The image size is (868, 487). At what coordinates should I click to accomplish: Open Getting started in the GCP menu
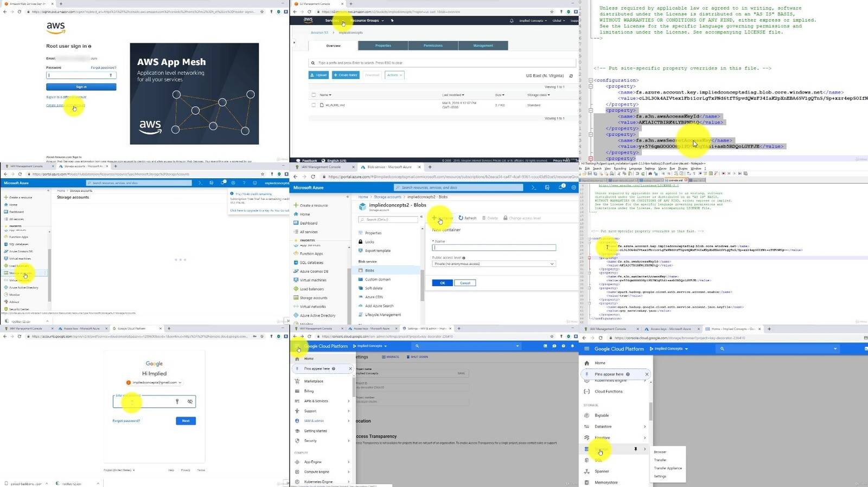[311, 431]
